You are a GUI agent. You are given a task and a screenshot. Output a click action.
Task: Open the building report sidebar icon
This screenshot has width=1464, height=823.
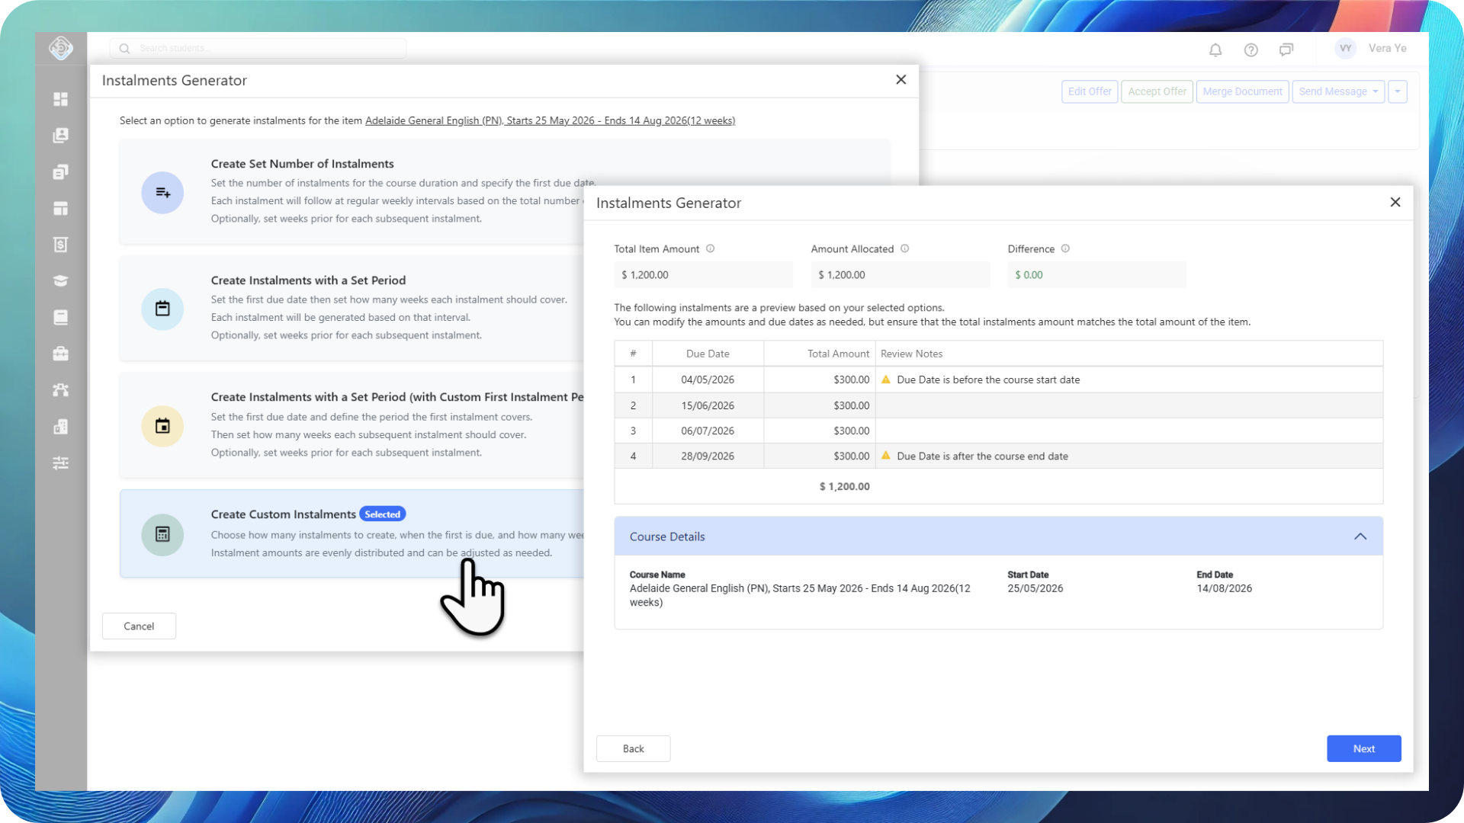pos(61,427)
